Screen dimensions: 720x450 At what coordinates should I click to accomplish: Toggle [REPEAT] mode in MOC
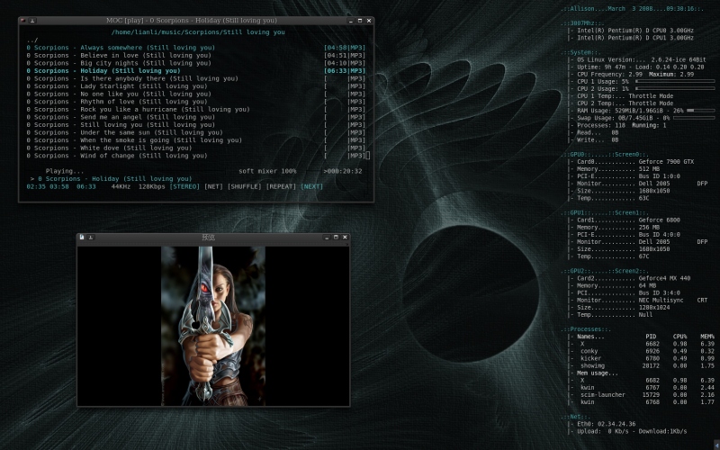click(x=281, y=186)
